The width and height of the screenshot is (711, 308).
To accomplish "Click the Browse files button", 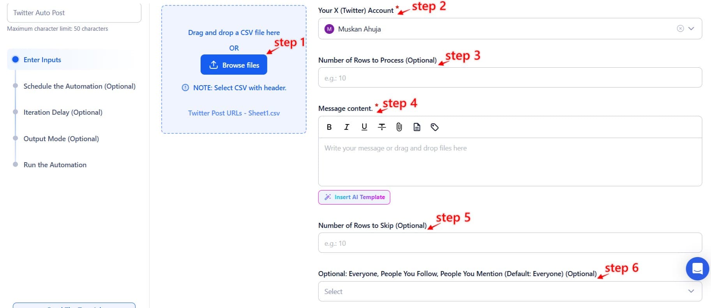I will (x=234, y=65).
